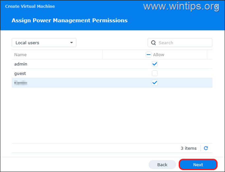Viewport: 225px width, 172px height.
Task: Focus the Search text field
Action: 183,43
